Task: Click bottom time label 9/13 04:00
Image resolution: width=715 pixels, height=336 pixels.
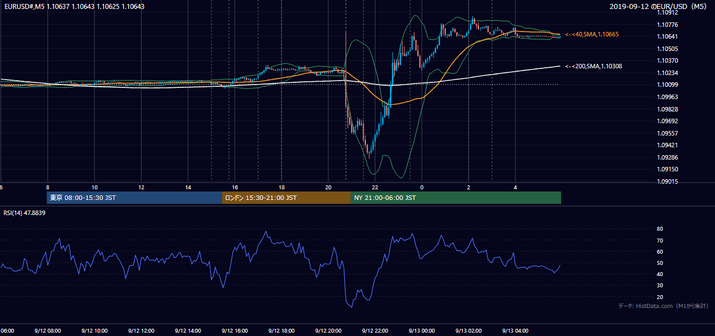Action: [515, 331]
